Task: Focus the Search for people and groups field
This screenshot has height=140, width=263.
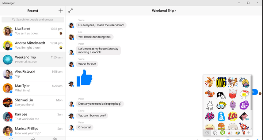Action: 33,20
